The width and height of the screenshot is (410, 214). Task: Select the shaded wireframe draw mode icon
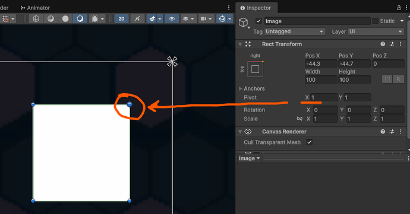pos(51,19)
